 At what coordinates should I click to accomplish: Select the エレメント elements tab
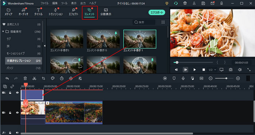[x=90, y=12]
